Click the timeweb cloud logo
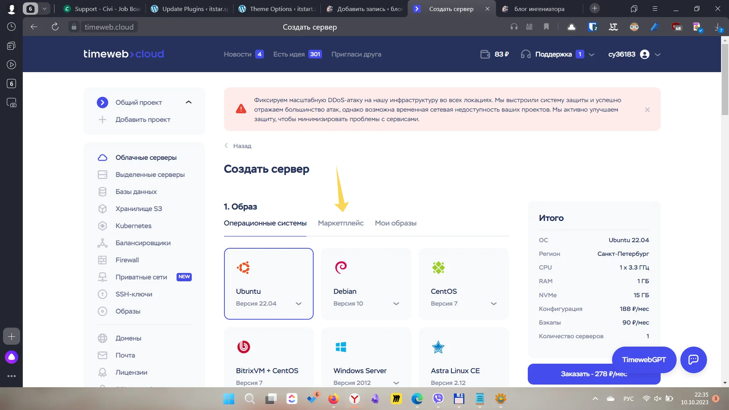Screen dimensions: 729x410 (124, 54)
